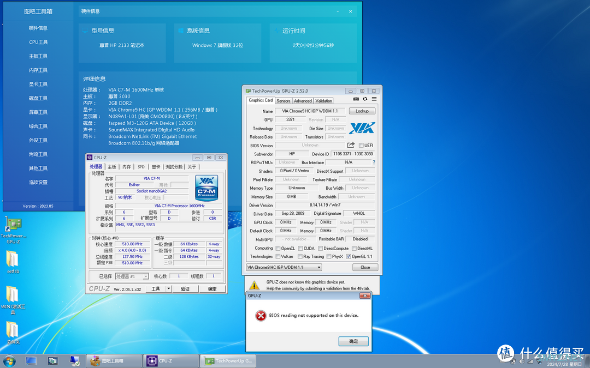Switch to TechPowerUp GPU-Z taskbar button
Viewport: 590px width, 368px height.
tap(228, 361)
